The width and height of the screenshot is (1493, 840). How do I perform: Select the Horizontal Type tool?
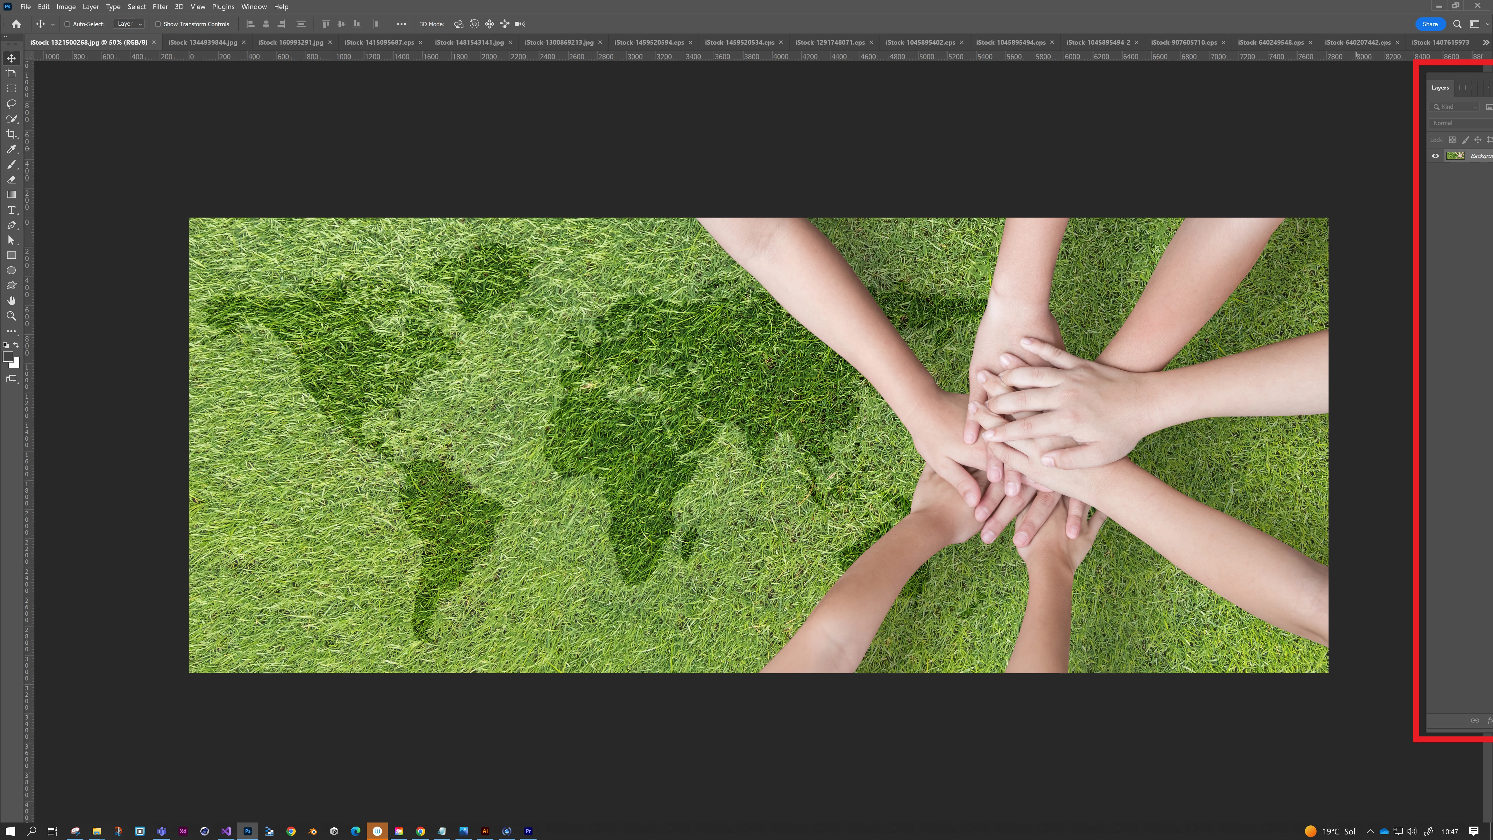[11, 210]
